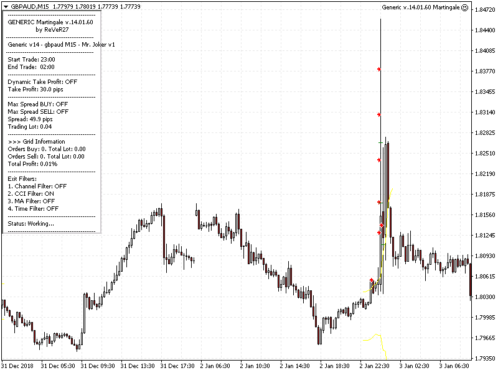The image size is (498, 373).
Task: Click the '2 Jan 06:30' time axis label
Action: click(x=215, y=366)
